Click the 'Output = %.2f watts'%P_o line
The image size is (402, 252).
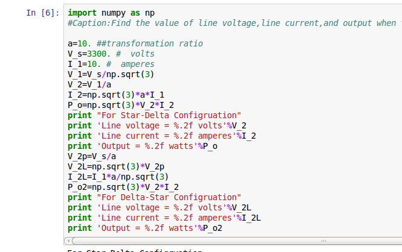pyautogui.click(x=142, y=146)
